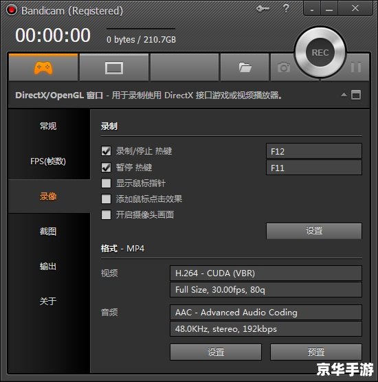378x382 pixels.
Task: Select the 录像 tab
Action: (x=48, y=196)
